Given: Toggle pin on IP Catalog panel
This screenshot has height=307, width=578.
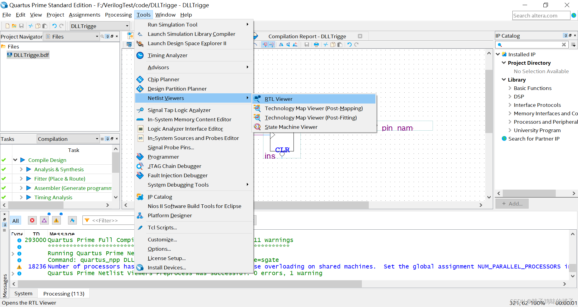Looking at the screenshot, I should tap(565, 36).
